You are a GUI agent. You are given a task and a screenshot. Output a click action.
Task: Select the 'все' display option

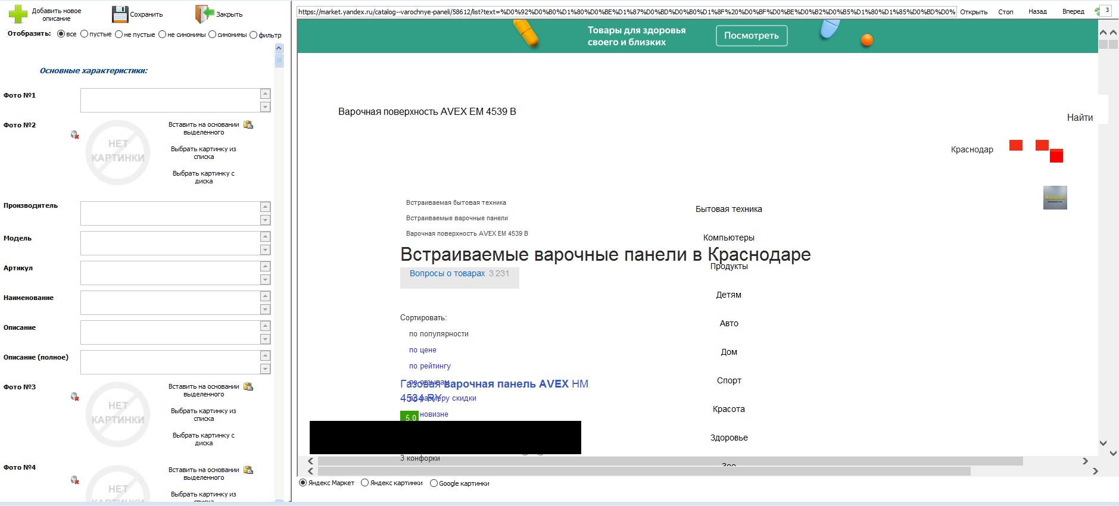(61, 34)
